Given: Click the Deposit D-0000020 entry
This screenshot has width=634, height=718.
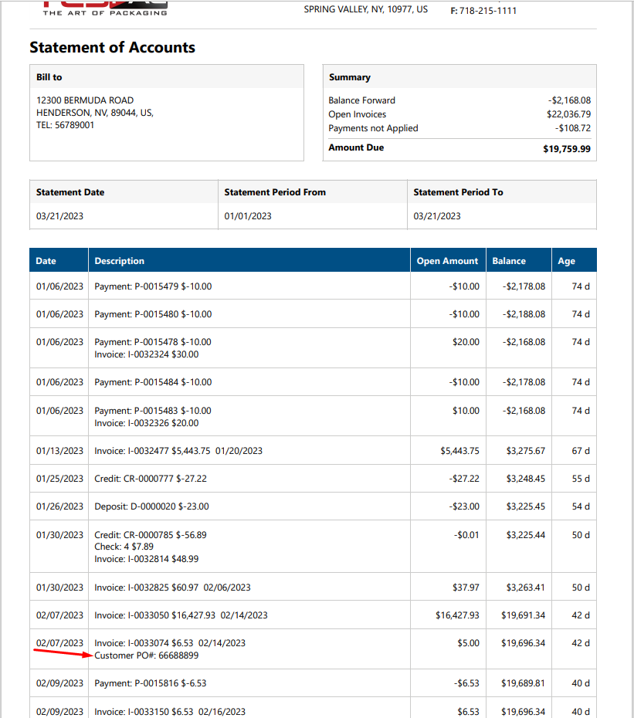Looking at the screenshot, I should [151, 506].
